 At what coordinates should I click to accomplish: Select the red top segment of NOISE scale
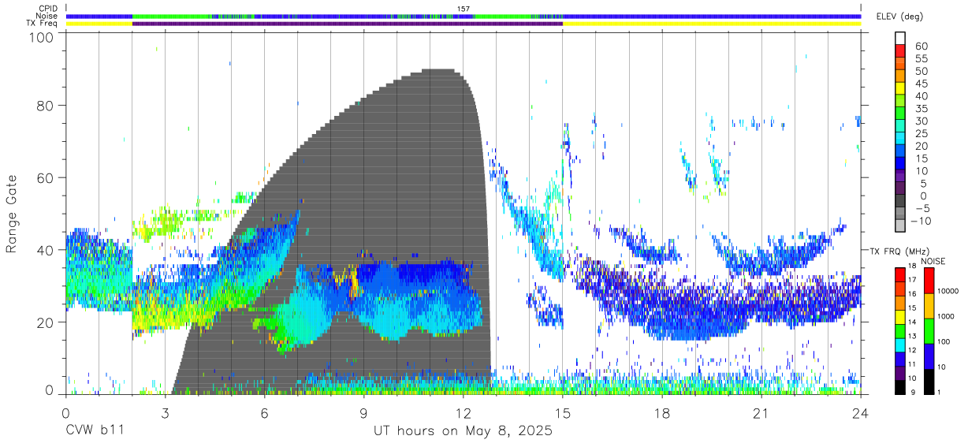(x=929, y=280)
